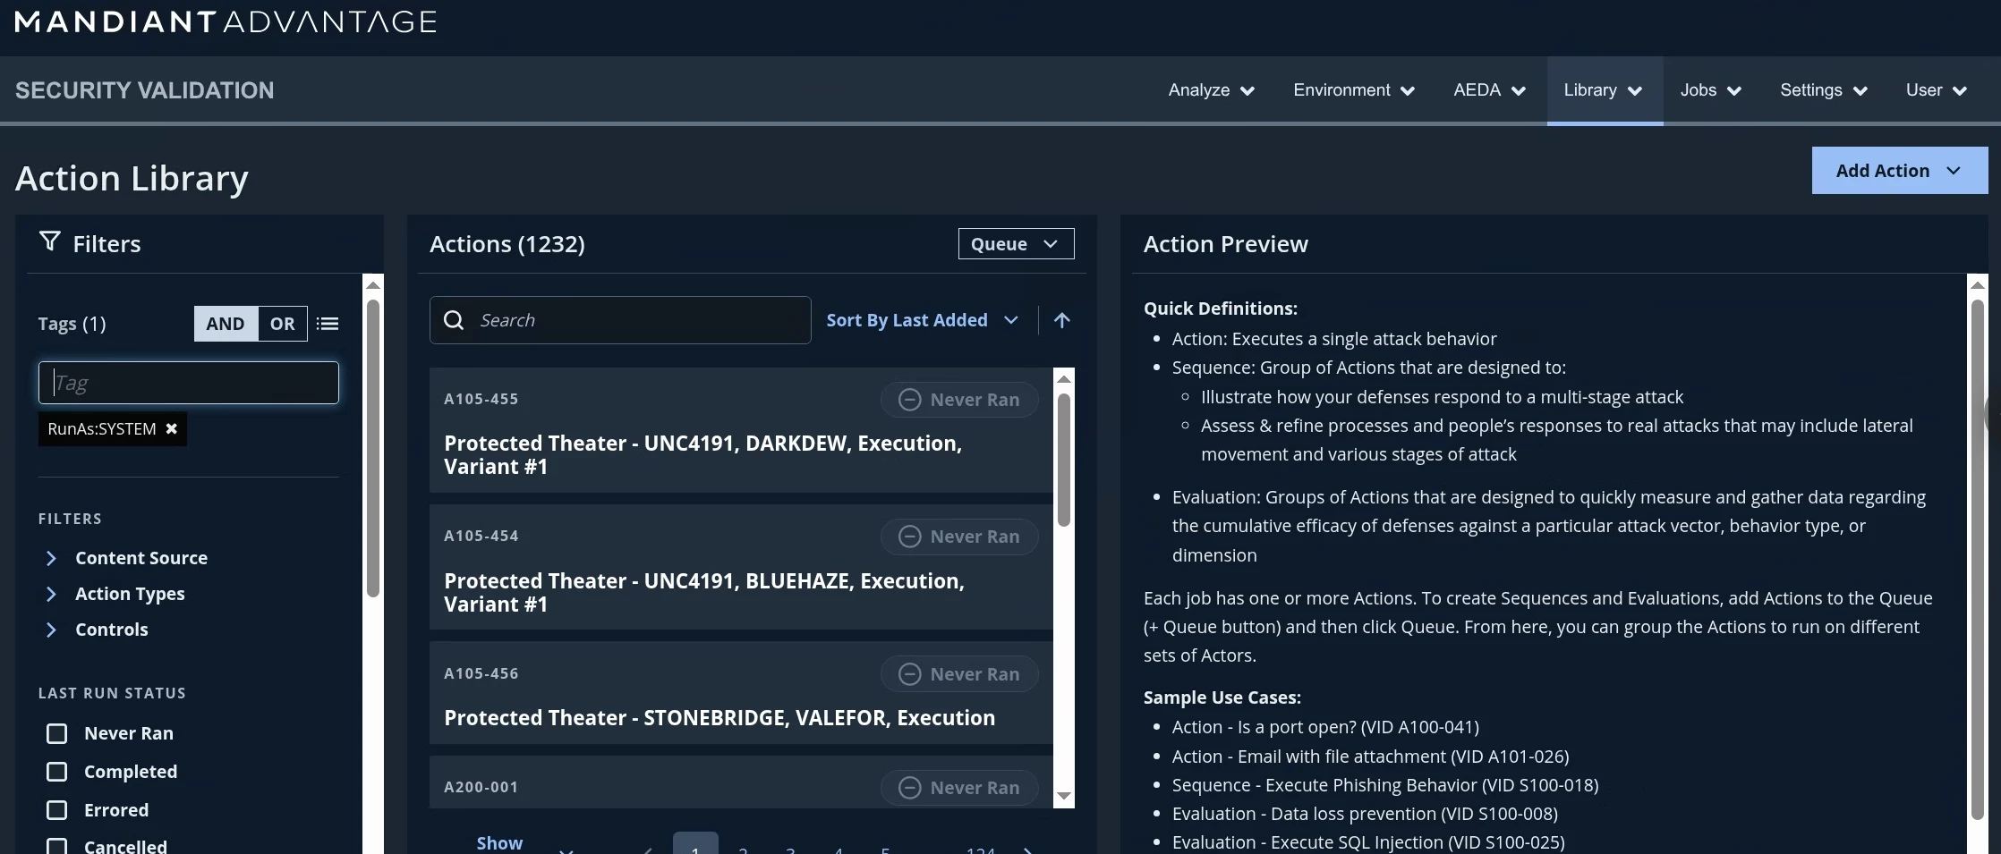Click the Actions (1232) heading
The image size is (2001, 854).
(x=507, y=244)
